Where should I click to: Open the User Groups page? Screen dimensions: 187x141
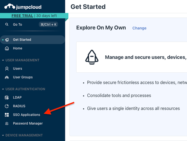pyautogui.click(x=32, y=77)
